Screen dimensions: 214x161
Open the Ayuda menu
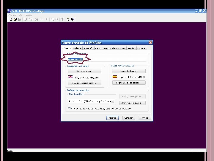click(x=29, y=15)
